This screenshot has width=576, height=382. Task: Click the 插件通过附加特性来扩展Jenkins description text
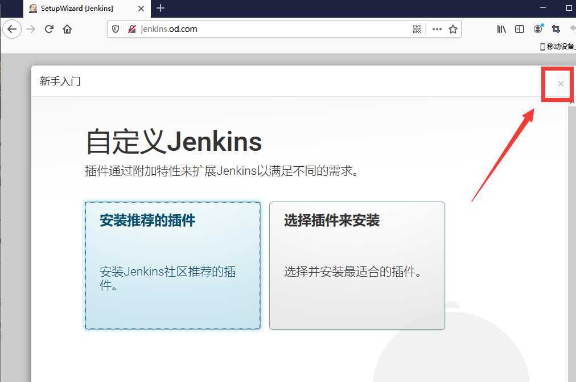click(x=222, y=171)
